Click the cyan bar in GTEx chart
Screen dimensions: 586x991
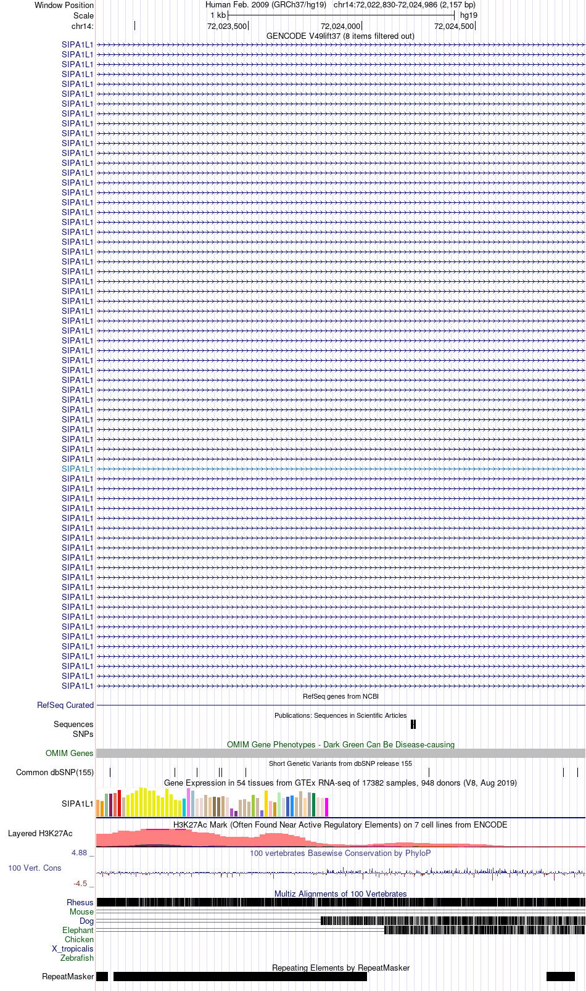point(184,808)
